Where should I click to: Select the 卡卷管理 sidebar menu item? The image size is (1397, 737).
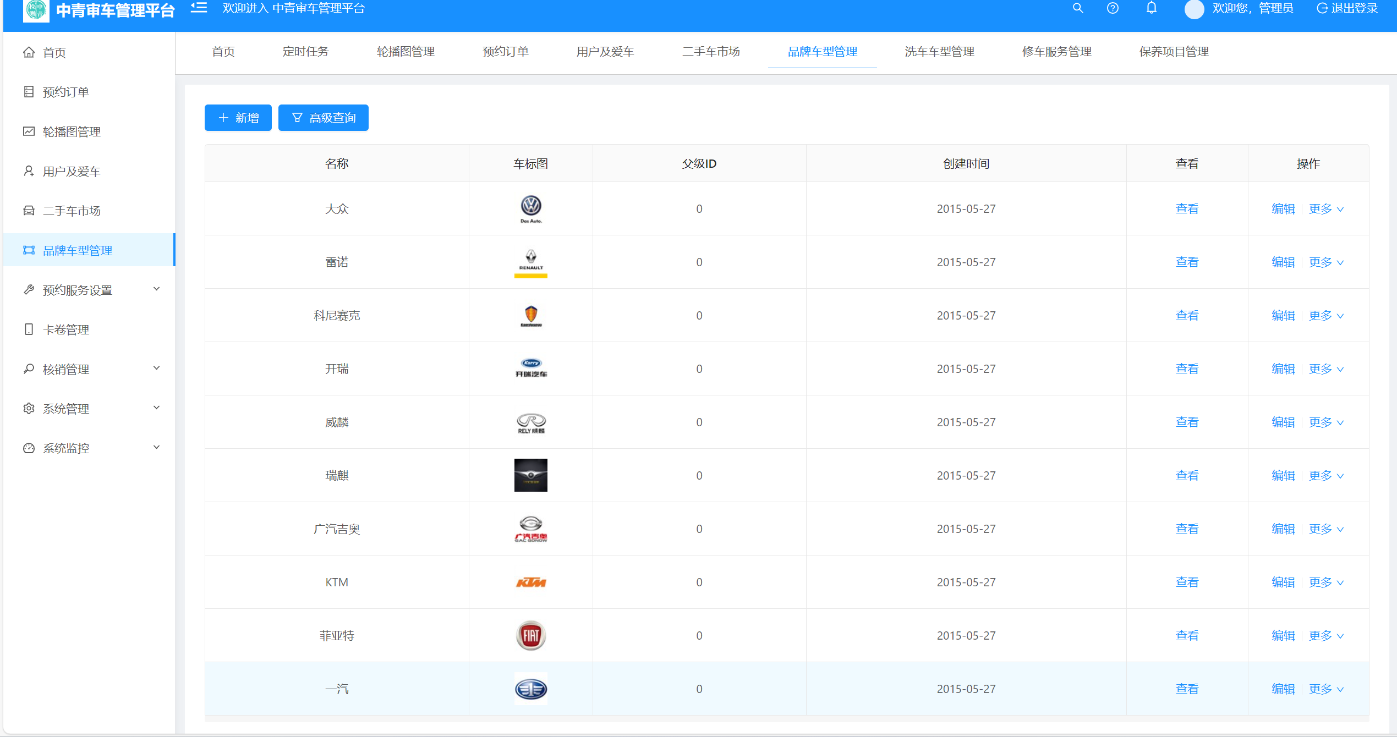pyautogui.click(x=89, y=329)
